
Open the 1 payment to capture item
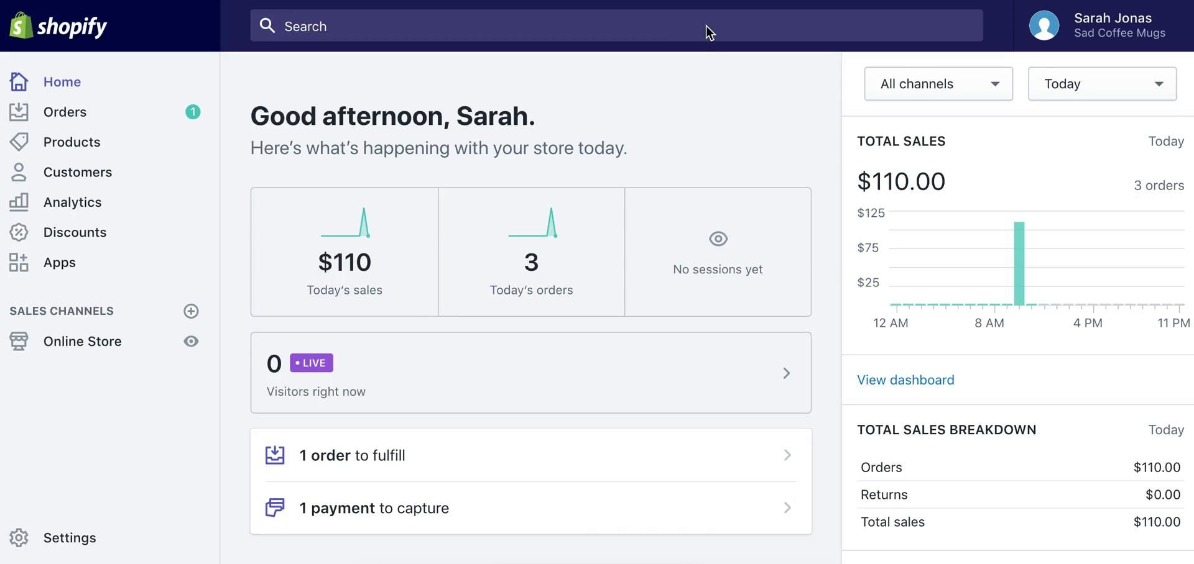coord(530,508)
